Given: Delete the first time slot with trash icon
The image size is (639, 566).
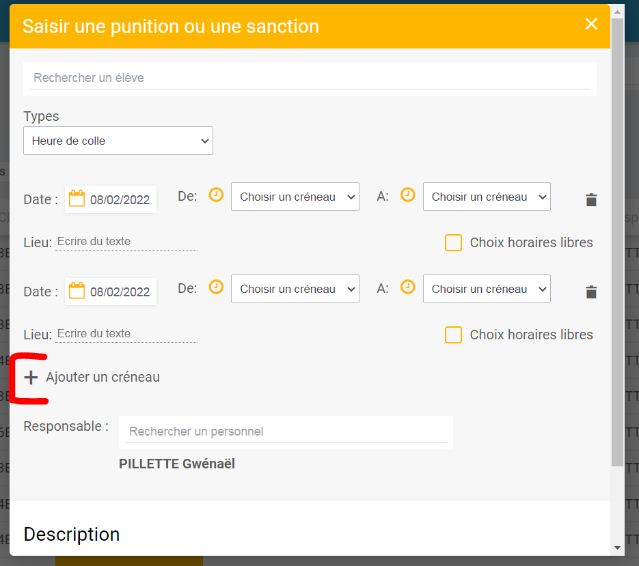Looking at the screenshot, I should coord(591,200).
